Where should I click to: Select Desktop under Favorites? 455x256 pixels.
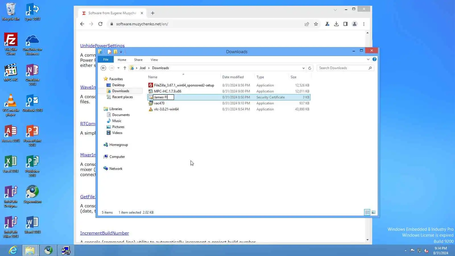tap(118, 85)
